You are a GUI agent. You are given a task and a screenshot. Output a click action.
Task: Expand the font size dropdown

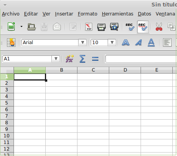pyautogui.click(x=112, y=43)
